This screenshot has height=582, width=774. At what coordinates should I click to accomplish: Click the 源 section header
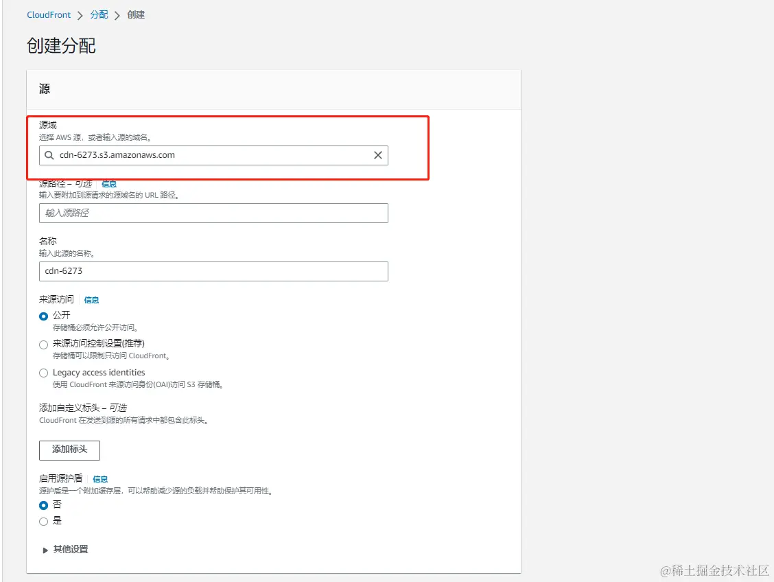pyautogui.click(x=45, y=89)
